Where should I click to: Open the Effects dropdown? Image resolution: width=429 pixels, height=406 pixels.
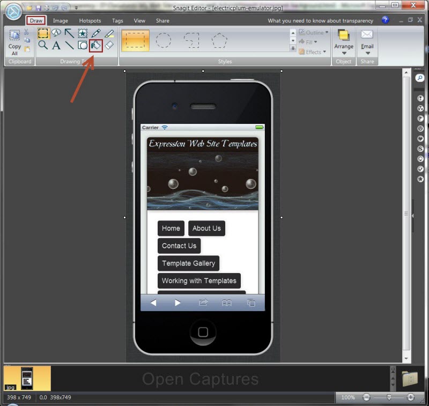[x=313, y=52]
